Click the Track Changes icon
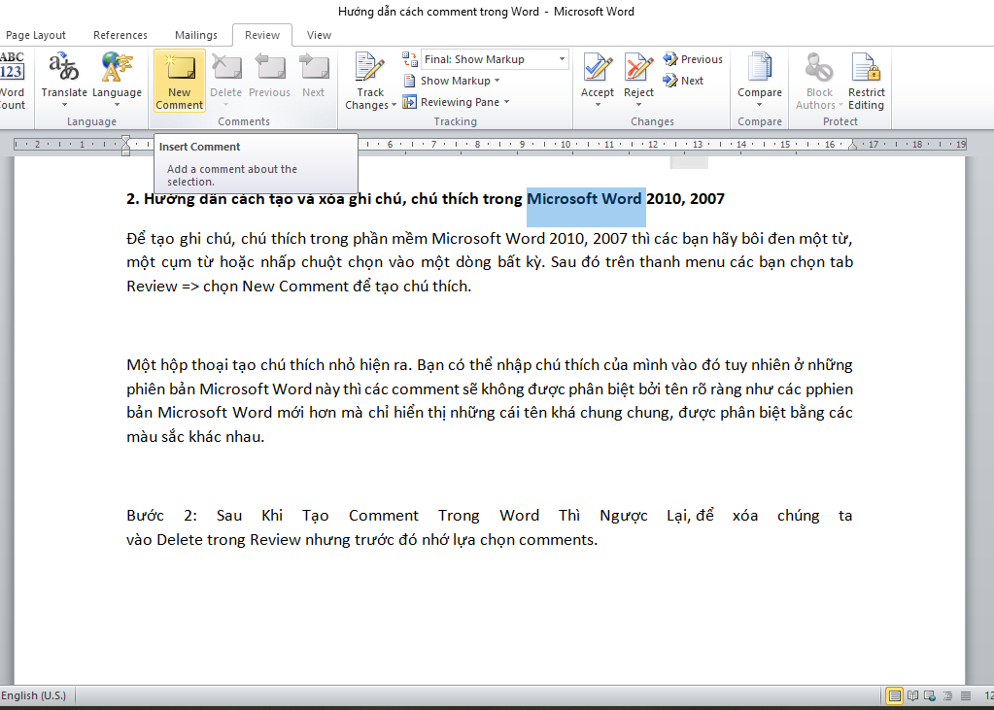 370,81
